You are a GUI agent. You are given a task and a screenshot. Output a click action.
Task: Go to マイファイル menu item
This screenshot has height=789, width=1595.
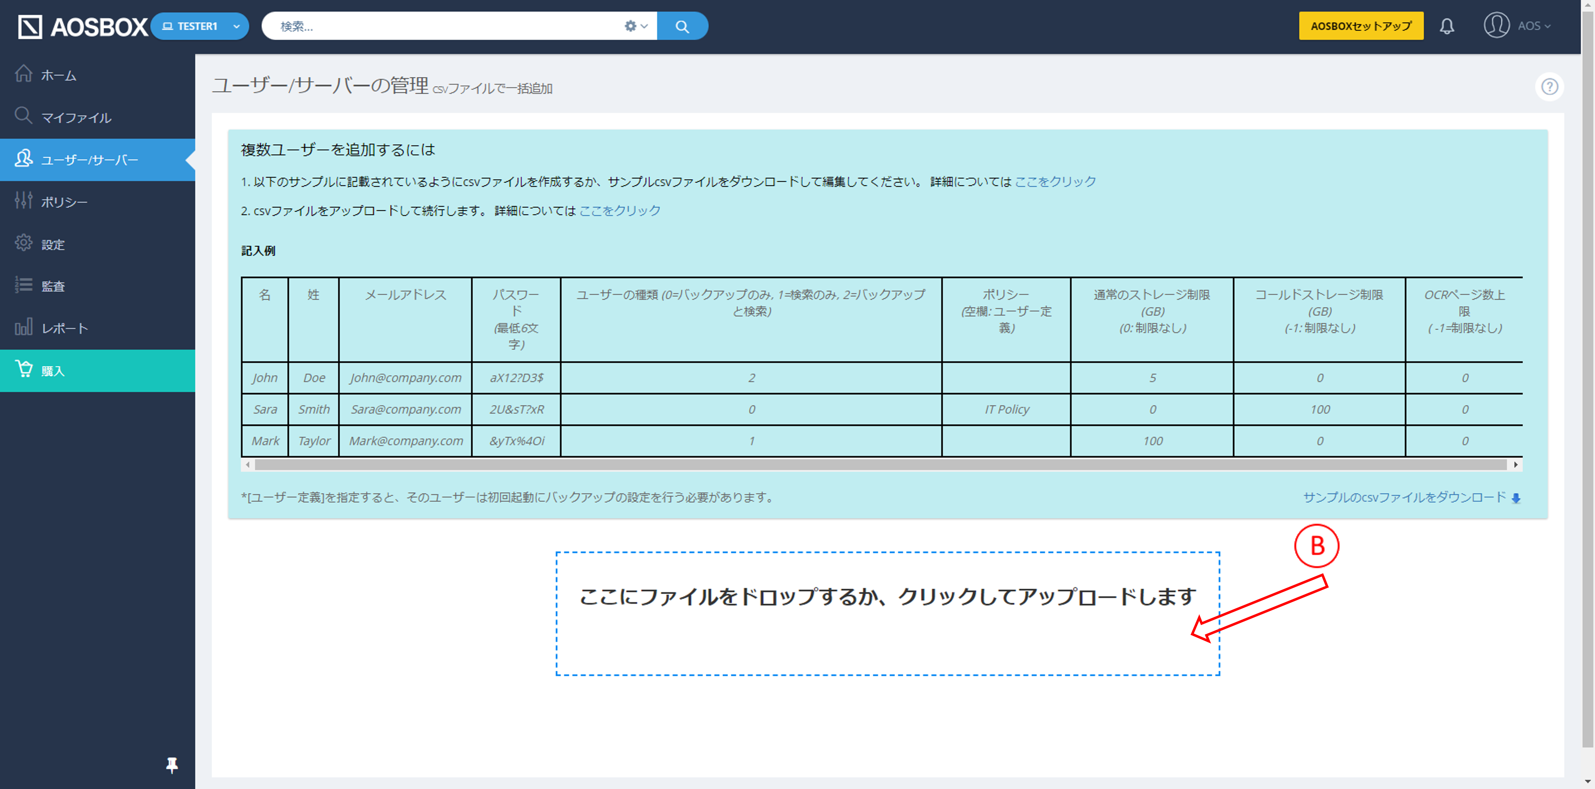76,117
